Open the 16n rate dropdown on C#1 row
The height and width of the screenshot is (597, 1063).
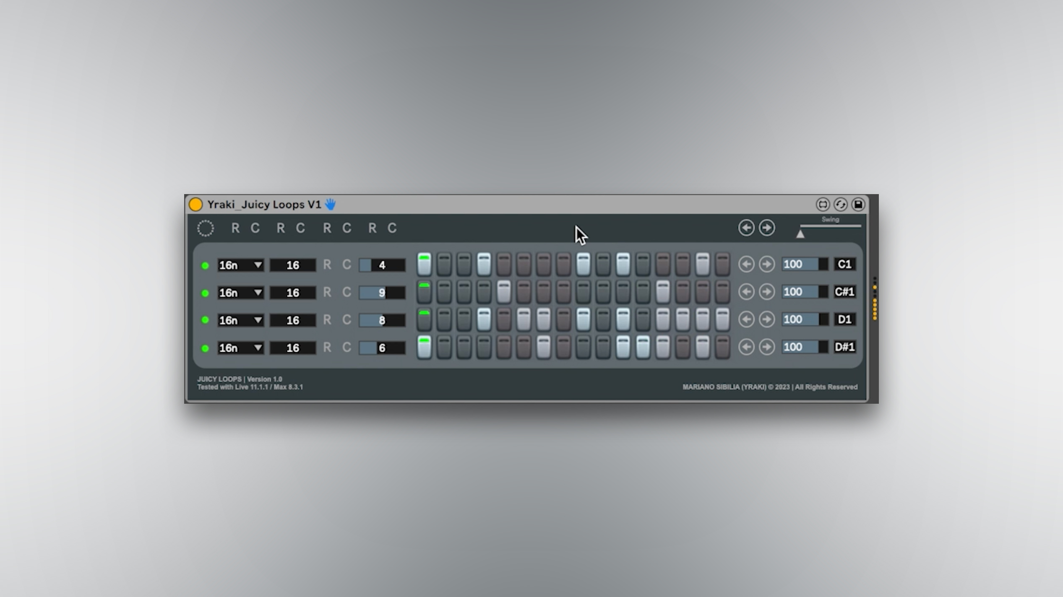pos(240,293)
